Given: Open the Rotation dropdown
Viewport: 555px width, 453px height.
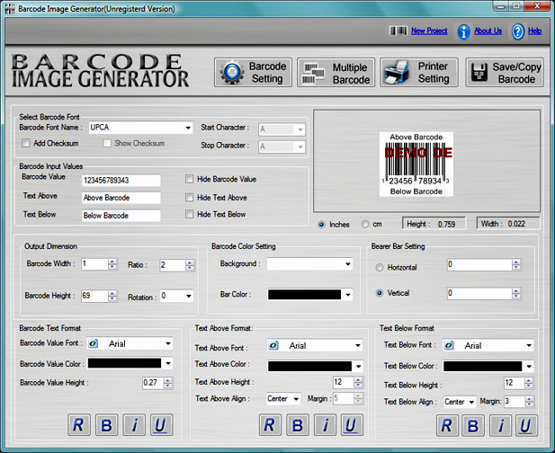Looking at the screenshot, I should pos(189,296).
